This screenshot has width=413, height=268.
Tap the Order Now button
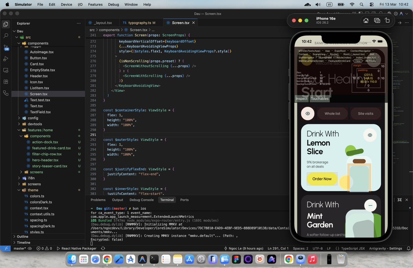coord(322,179)
